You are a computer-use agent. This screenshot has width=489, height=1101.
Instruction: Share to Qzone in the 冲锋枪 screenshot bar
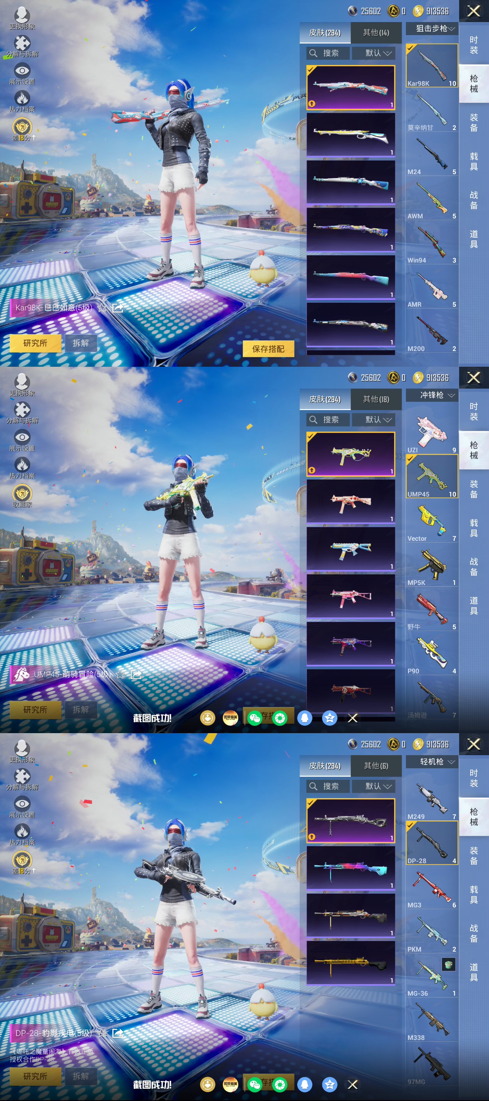tap(329, 718)
